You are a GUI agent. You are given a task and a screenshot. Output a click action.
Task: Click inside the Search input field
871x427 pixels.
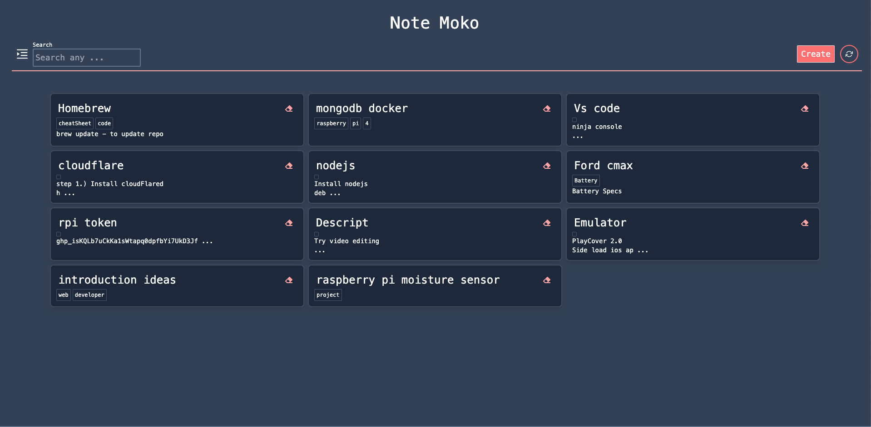click(86, 58)
